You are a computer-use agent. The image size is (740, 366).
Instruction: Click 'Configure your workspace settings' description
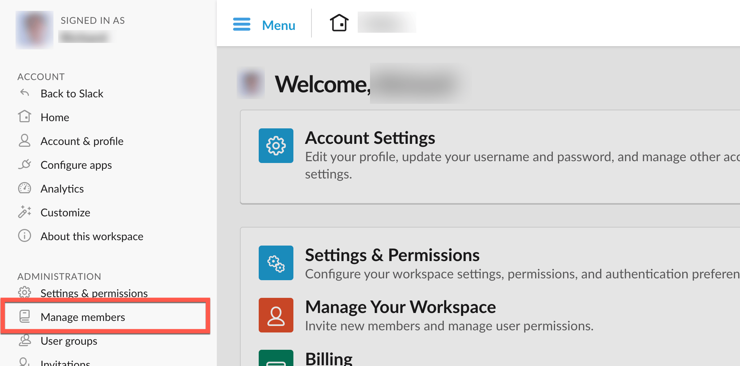coord(522,274)
